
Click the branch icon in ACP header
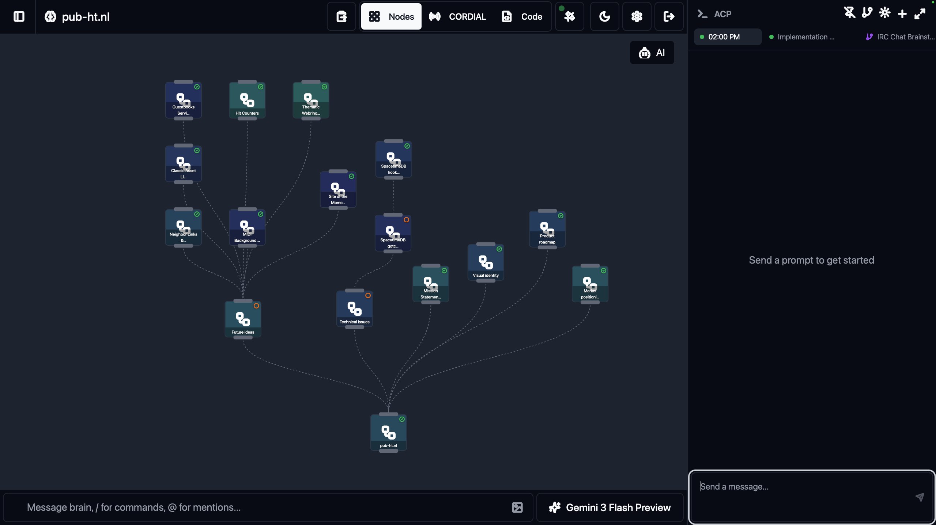pyautogui.click(x=867, y=13)
